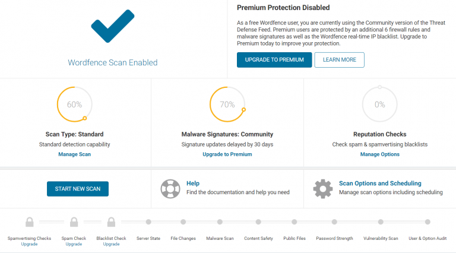Image resolution: width=456 pixels, height=253 pixels.
Task: Open Scan Options gear icon
Action: click(323, 189)
